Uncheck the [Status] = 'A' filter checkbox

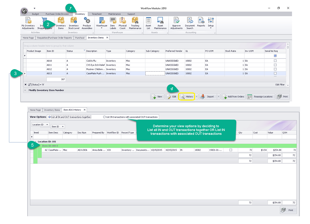coord(29,84)
